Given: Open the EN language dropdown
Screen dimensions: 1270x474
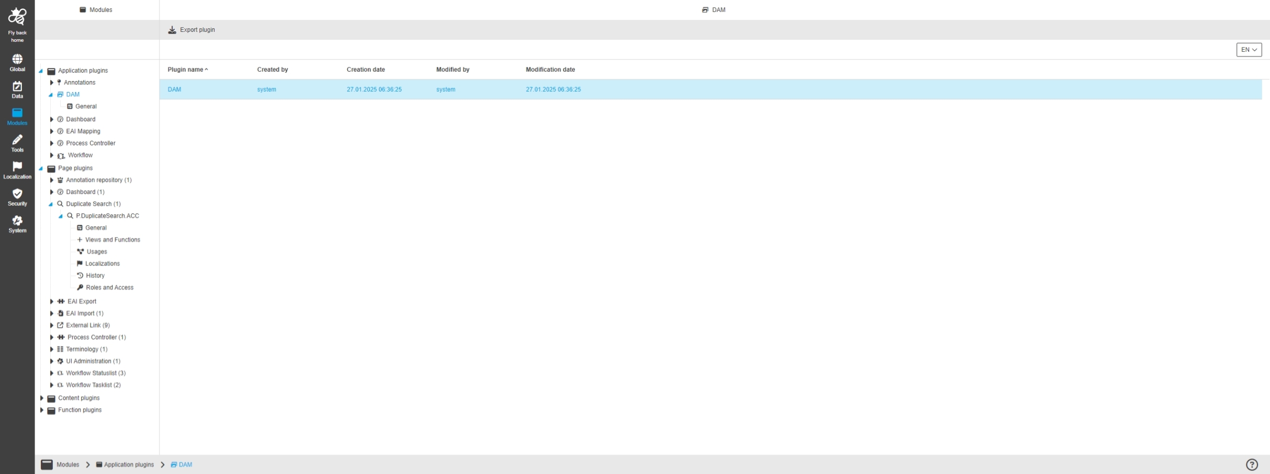Looking at the screenshot, I should 1249,50.
